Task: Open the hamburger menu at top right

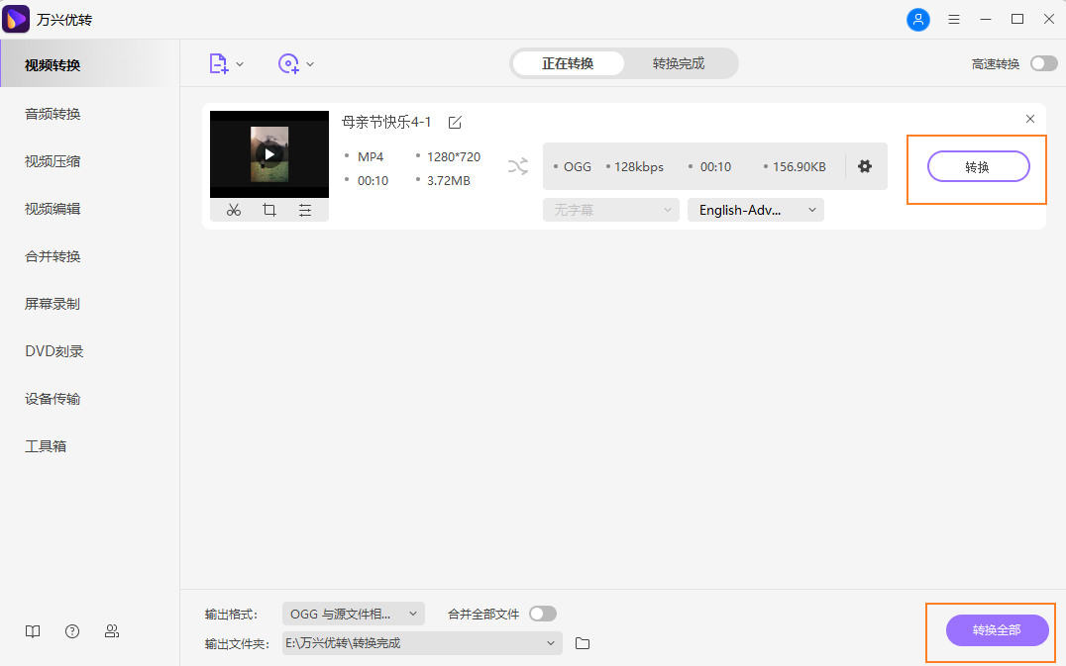Action: tap(954, 19)
